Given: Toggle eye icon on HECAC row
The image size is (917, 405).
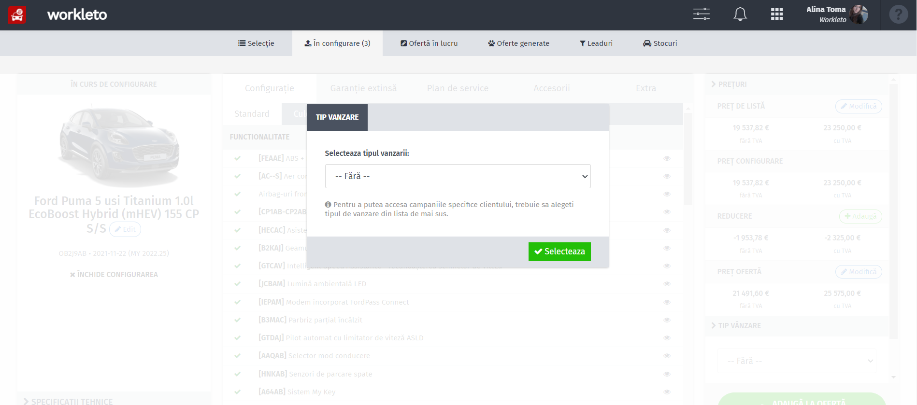Looking at the screenshot, I should tap(667, 230).
